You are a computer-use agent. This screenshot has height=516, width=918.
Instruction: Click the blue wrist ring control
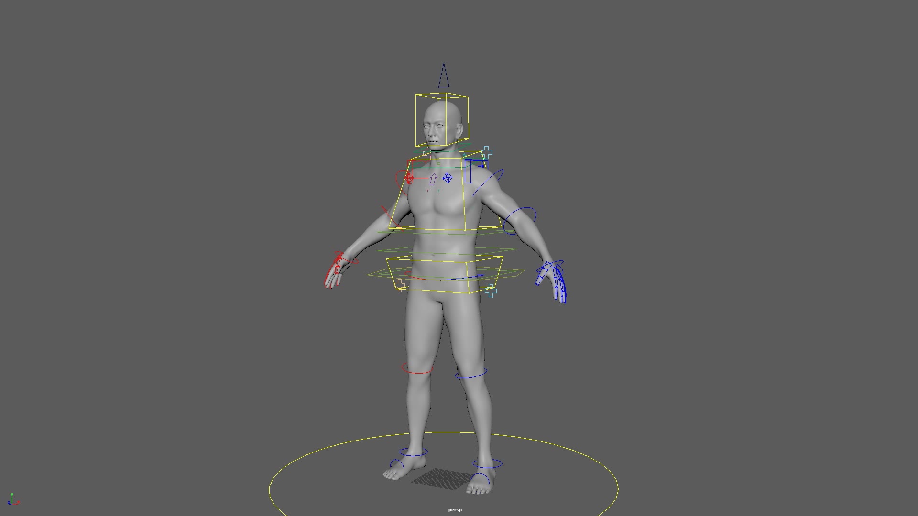click(x=550, y=267)
